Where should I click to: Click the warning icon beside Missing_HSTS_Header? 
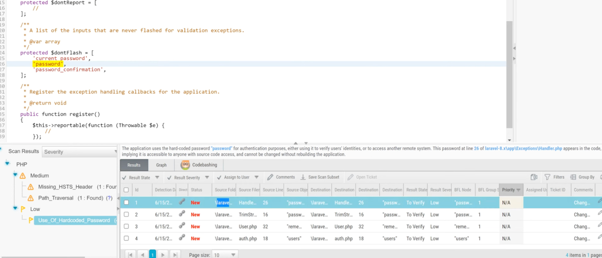pos(31,187)
